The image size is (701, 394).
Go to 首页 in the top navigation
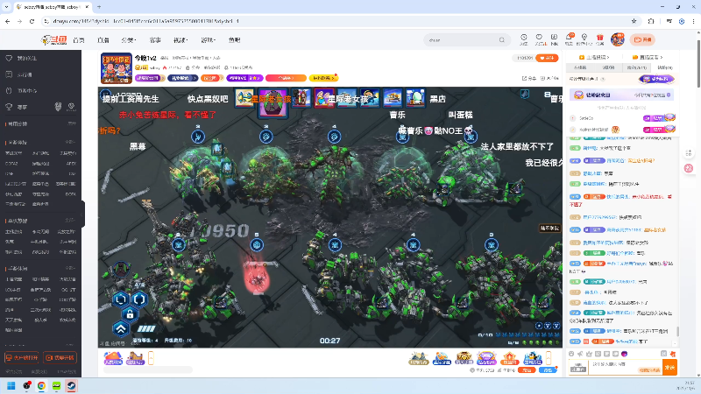[x=79, y=40]
